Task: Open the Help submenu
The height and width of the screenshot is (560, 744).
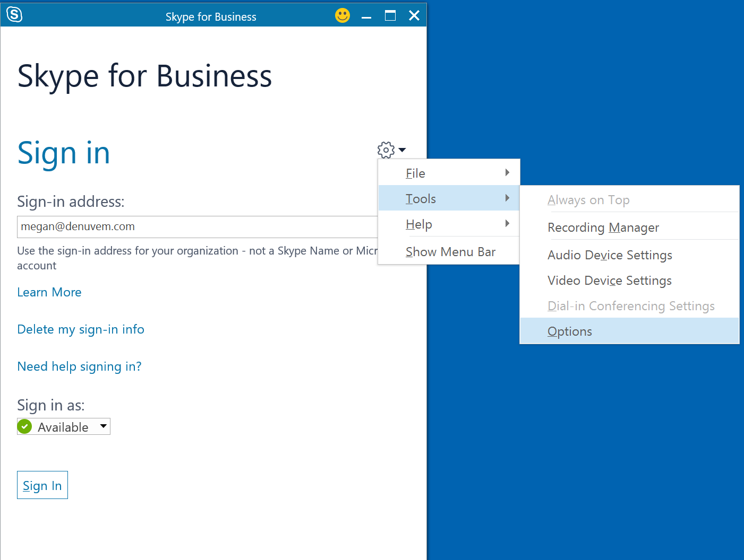Action: tap(449, 224)
